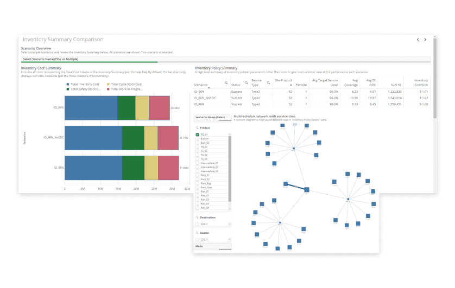This screenshot has width=455, height=288.
Task: Go to the previous sheet arrow
Action: point(418,40)
